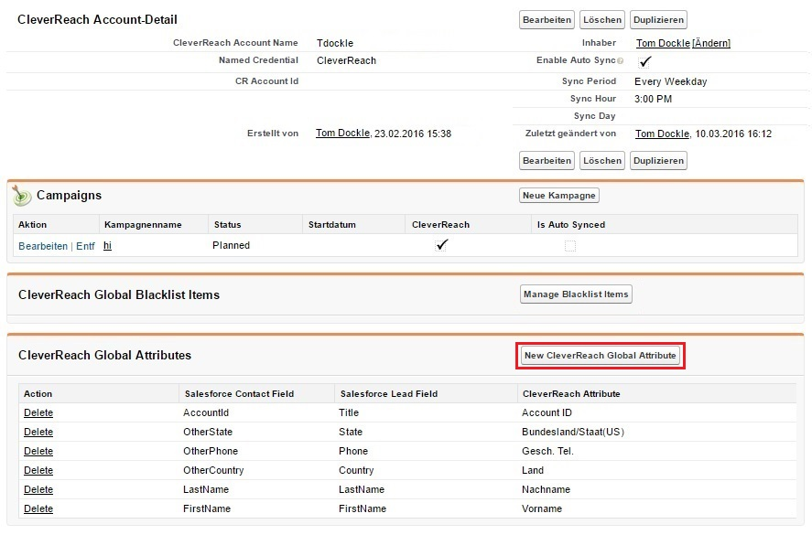
Task: Delete the FirstName attribute row
Action: pos(38,508)
